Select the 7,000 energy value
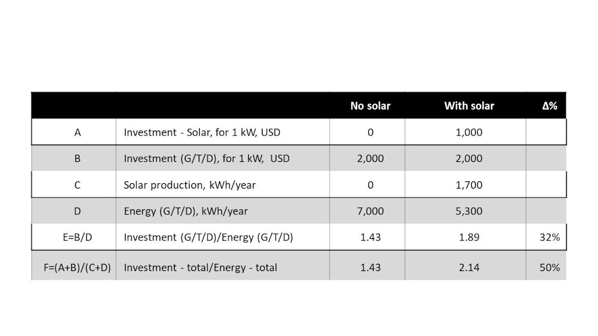598x336 pixels. [370, 211]
